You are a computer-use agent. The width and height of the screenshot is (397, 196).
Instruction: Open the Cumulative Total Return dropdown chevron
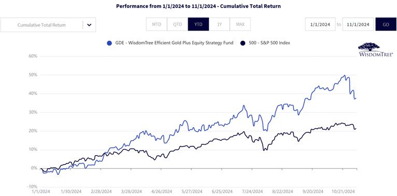pyautogui.click(x=89, y=25)
